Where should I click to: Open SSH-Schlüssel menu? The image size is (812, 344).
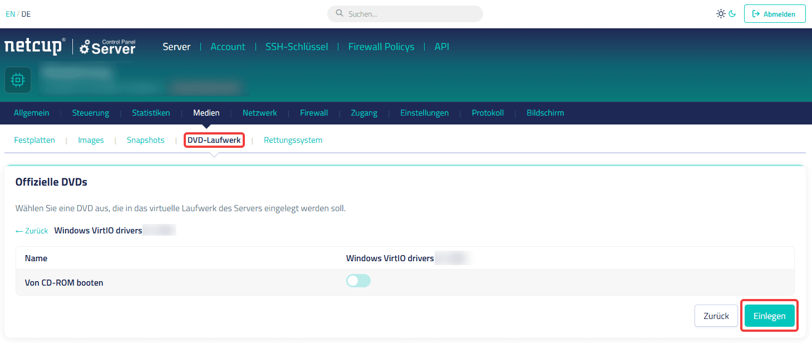[x=297, y=47]
